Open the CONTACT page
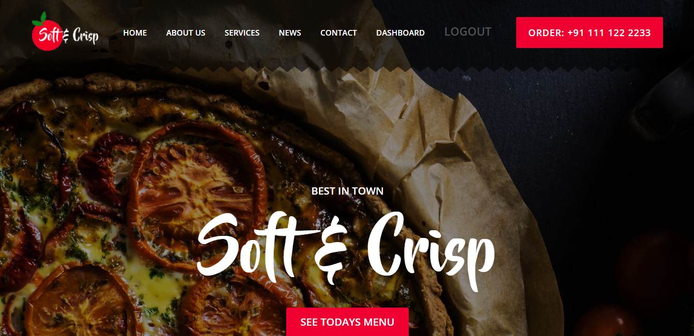Screen dimensions: 694x336 (x=338, y=33)
